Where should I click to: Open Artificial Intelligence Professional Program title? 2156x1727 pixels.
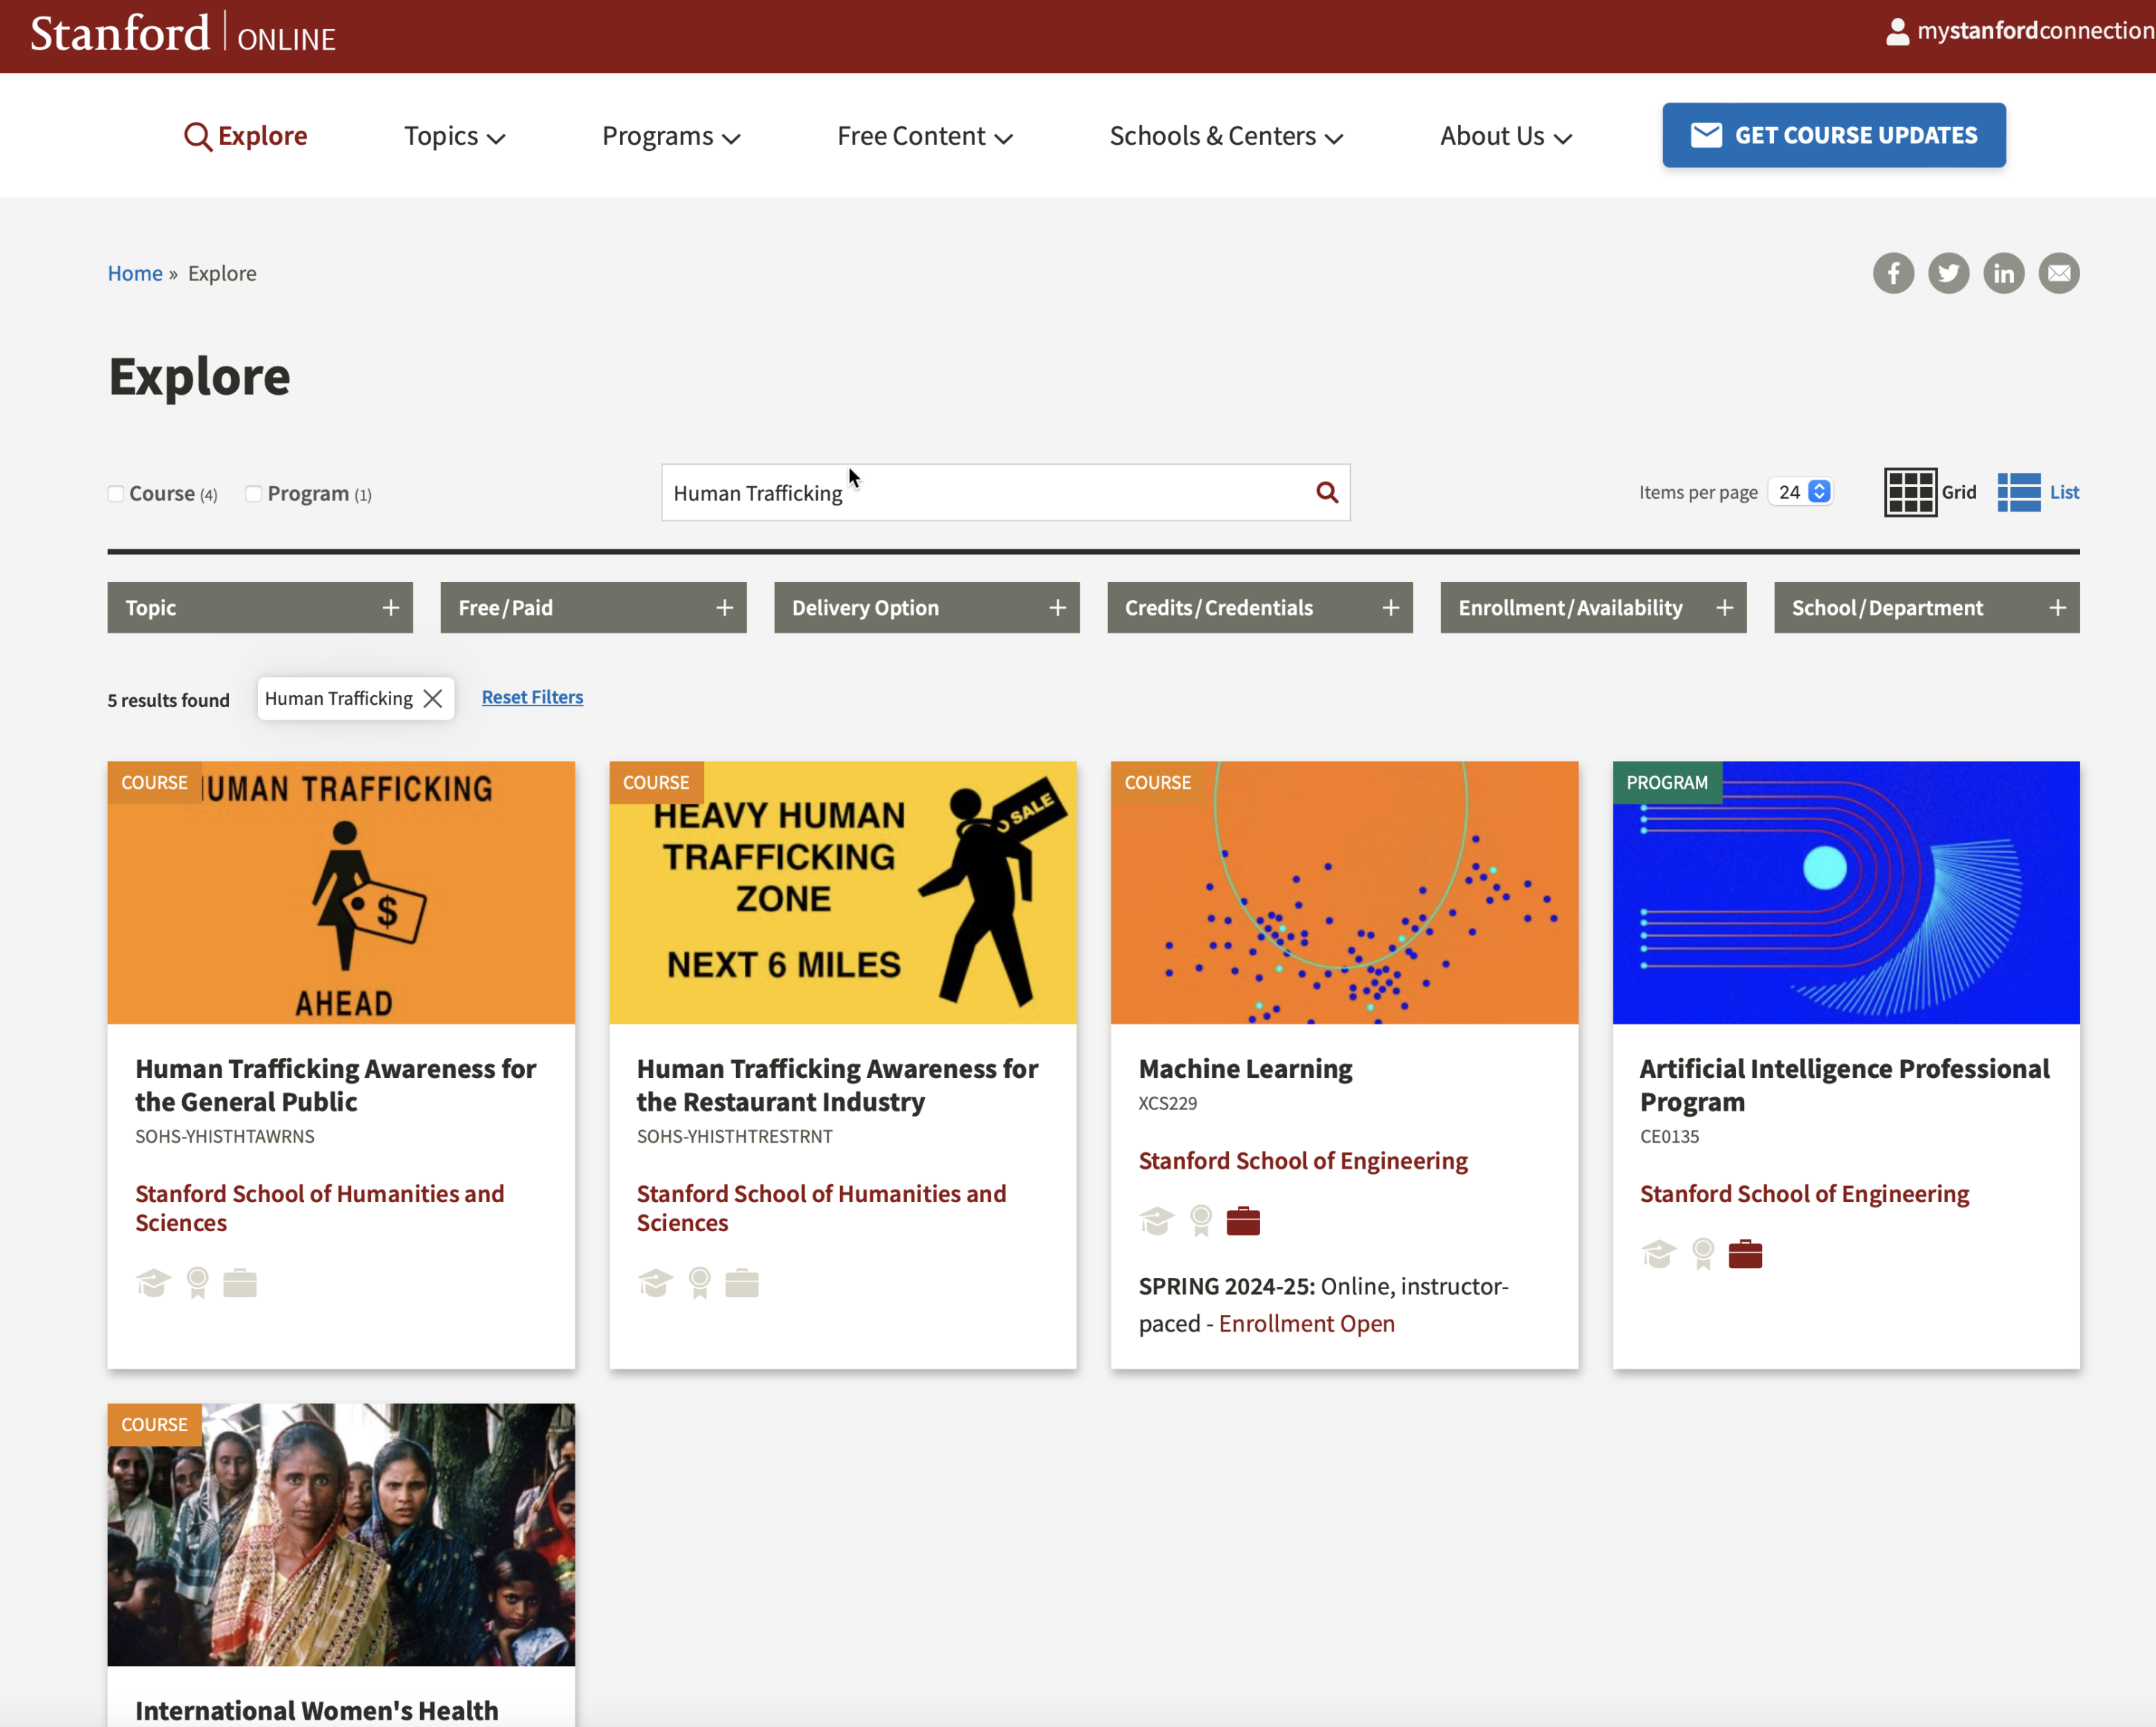[x=1844, y=1085]
